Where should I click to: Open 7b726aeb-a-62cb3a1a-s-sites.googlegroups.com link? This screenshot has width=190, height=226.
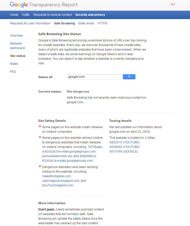pyautogui.click(x=72, y=149)
